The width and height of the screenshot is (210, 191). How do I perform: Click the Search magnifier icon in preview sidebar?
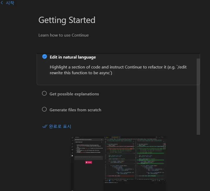pyautogui.click(x=72, y=141)
